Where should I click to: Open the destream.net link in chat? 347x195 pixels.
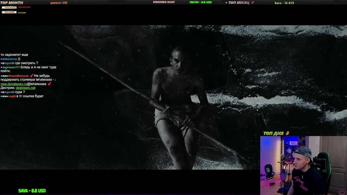25,88
